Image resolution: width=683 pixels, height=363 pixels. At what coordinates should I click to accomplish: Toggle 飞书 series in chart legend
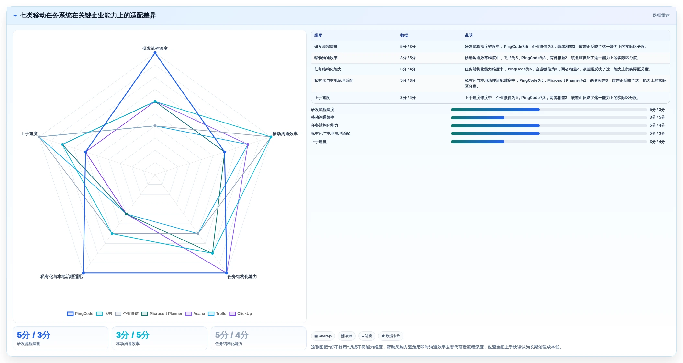click(104, 314)
